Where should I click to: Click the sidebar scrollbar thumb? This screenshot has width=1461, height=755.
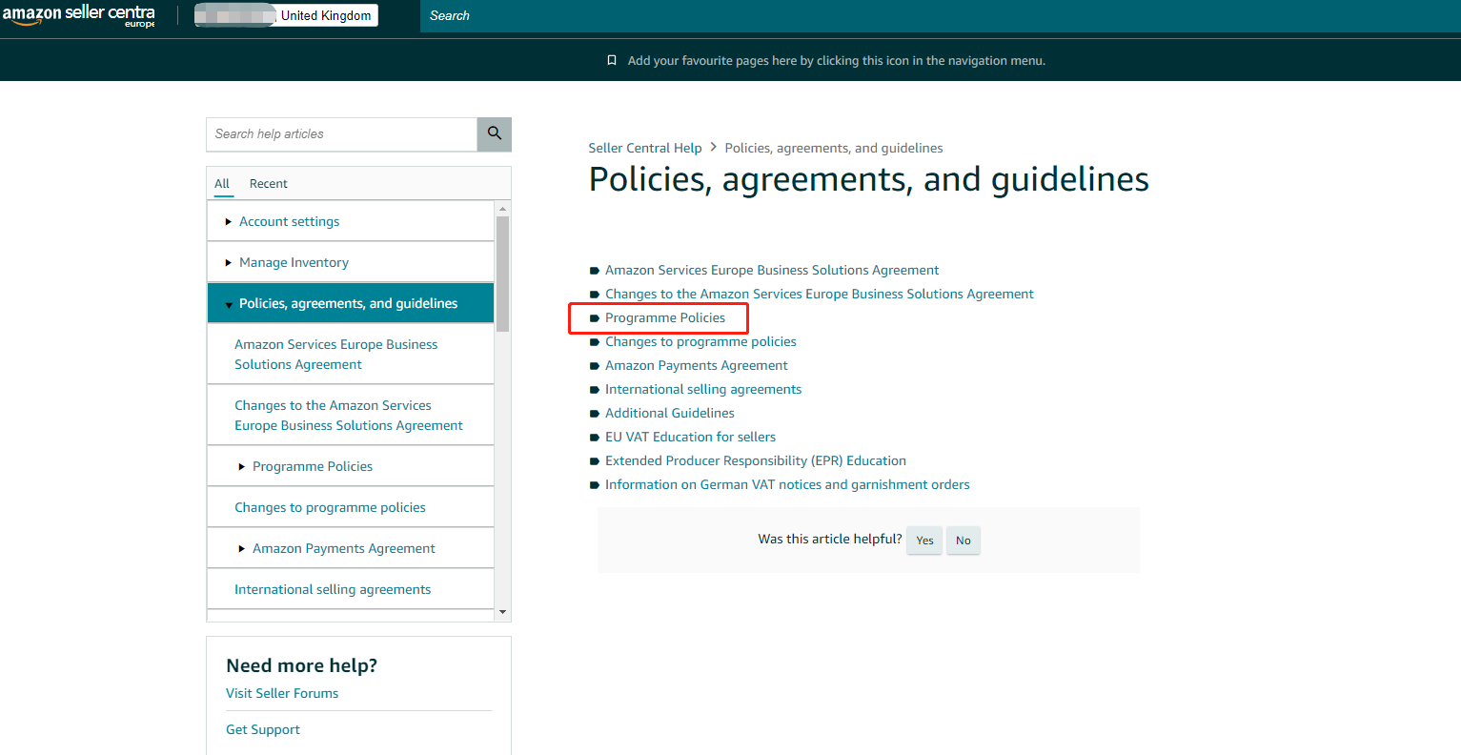point(502,274)
